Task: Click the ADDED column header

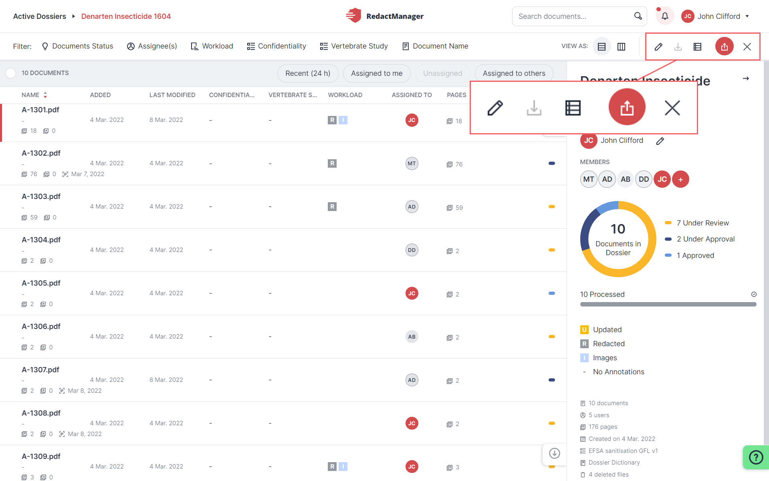Action: [x=100, y=95]
